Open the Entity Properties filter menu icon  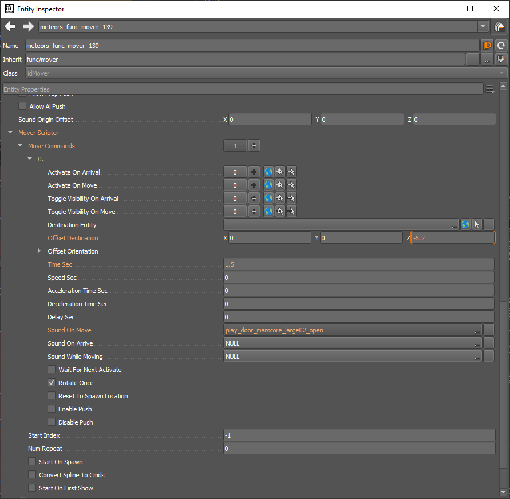pos(489,89)
